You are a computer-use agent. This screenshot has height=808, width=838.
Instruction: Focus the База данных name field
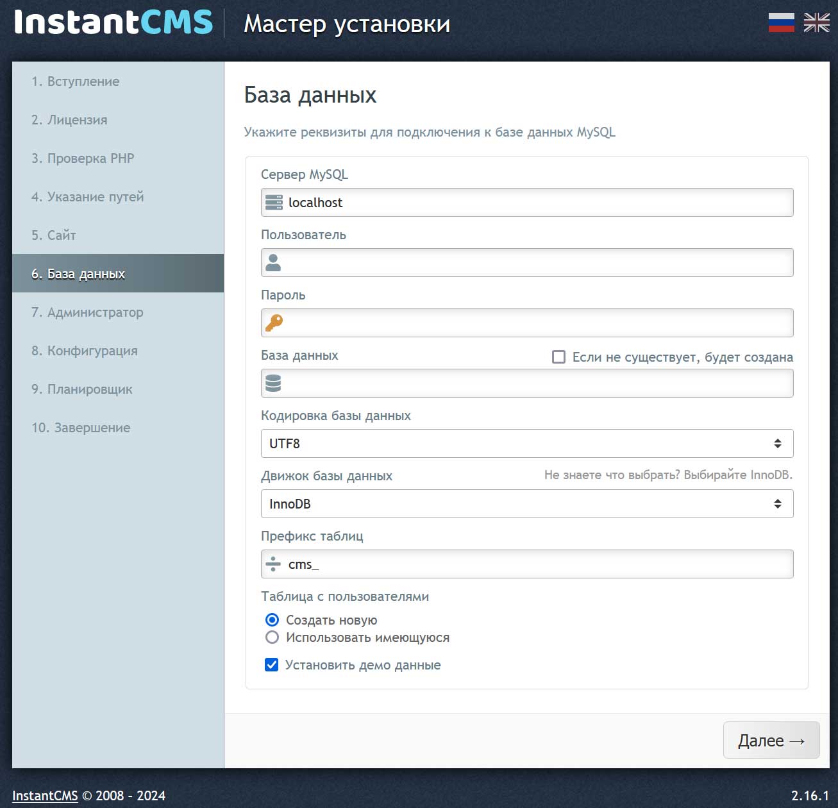tap(527, 383)
